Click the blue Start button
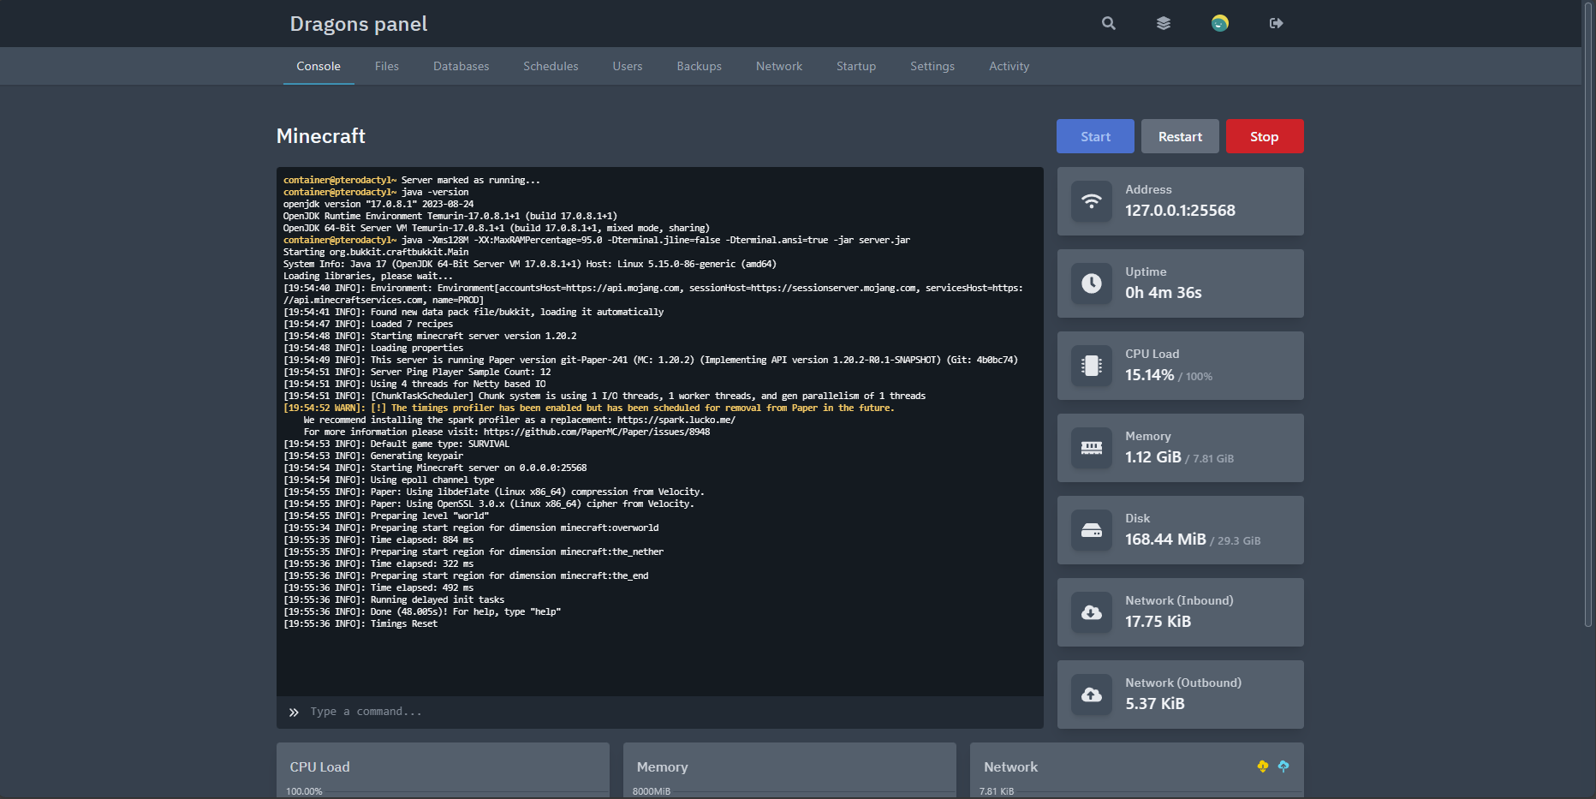This screenshot has height=799, width=1596. 1095,136
